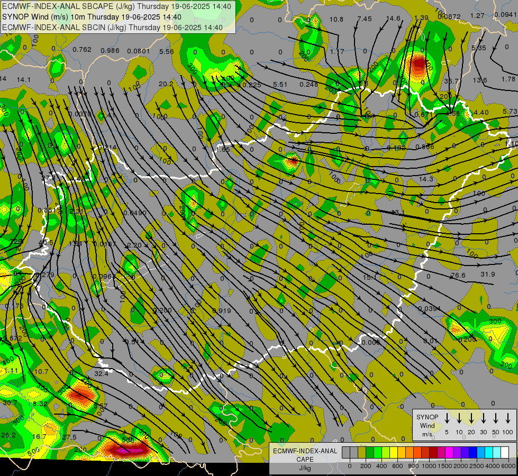Pick the bright magenta CAPE legend swatch
518x476 pixels.
click(449, 453)
